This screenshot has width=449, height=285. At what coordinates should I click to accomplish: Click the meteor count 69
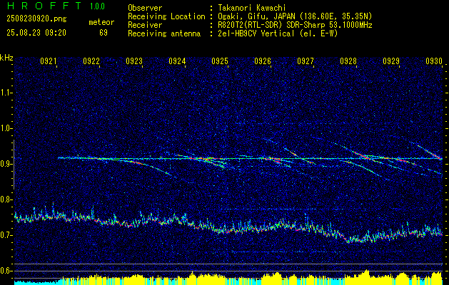click(104, 33)
